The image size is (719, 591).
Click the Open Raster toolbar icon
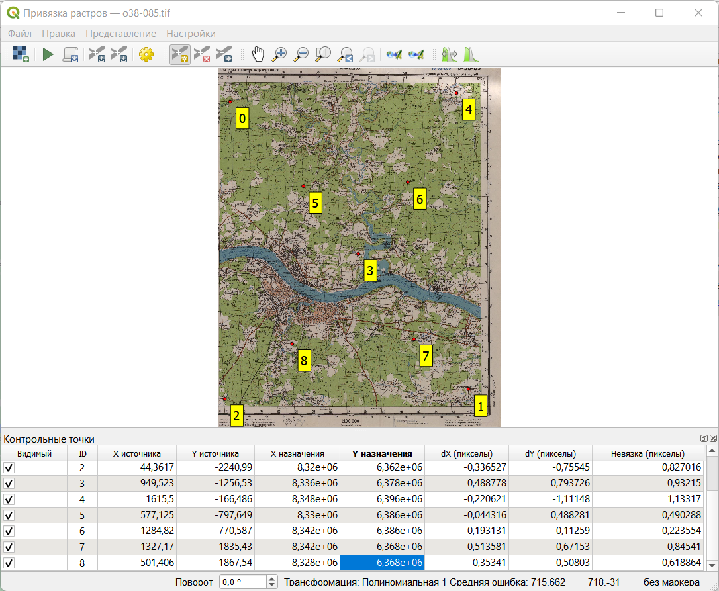(x=21, y=54)
